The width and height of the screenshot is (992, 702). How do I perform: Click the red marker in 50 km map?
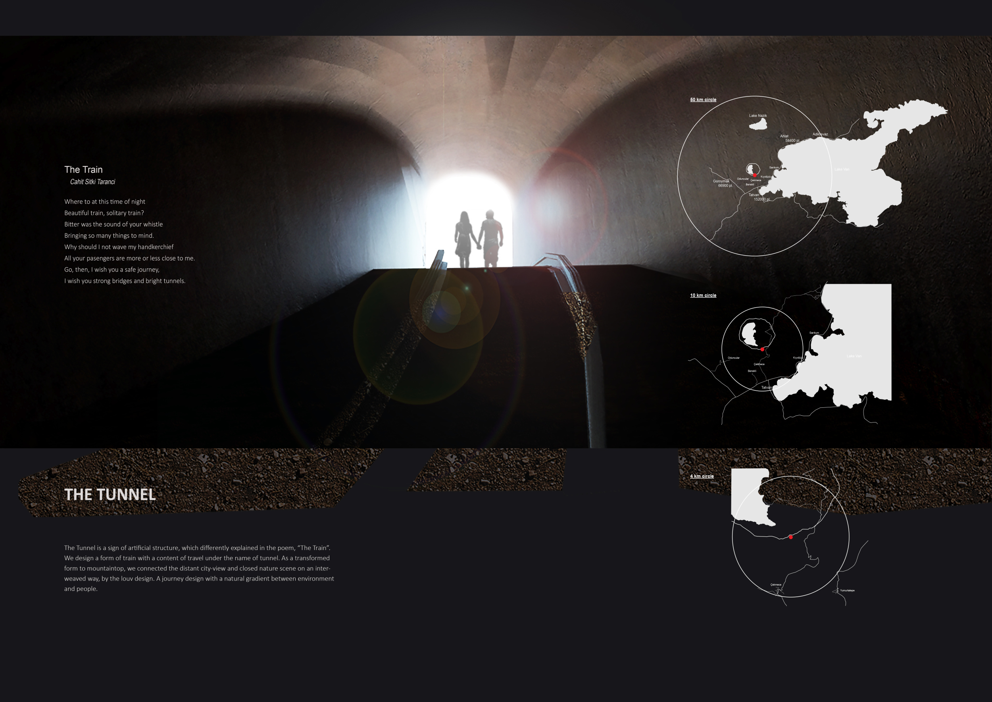755,175
